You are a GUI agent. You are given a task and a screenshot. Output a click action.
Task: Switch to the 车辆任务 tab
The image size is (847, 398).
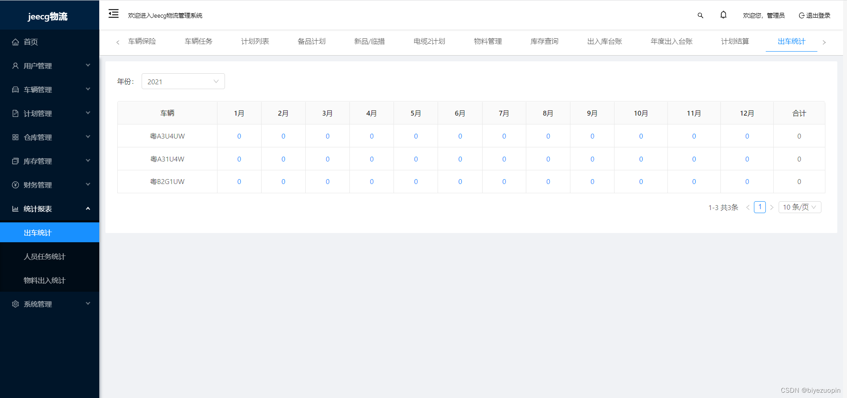tap(199, 41)
